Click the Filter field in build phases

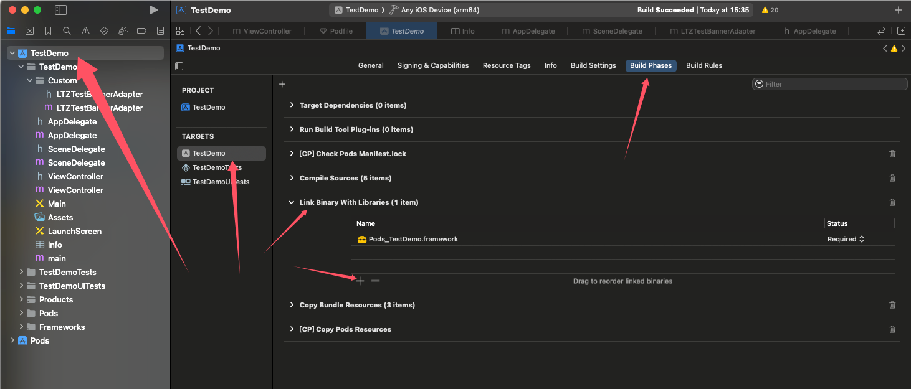click(x=829, y=84)
